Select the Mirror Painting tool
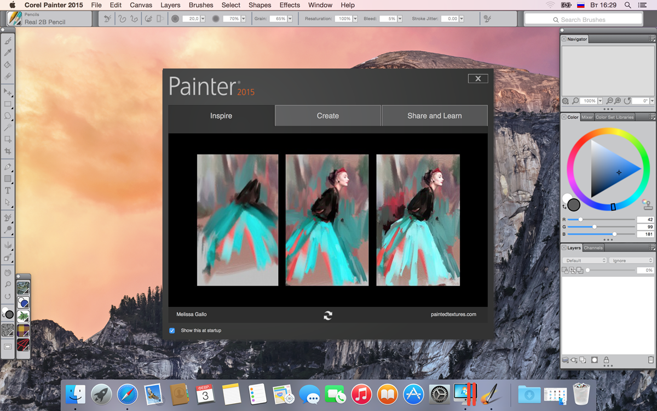 tap(8, 245)
